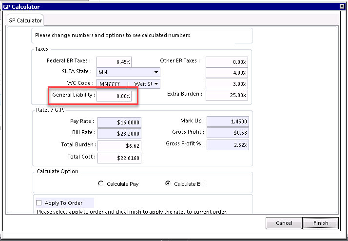This screenshot has height=241, width=348.
Task: Select the 4.00% tax rate field
Action: pyautogui.click(x=227, y=73)
